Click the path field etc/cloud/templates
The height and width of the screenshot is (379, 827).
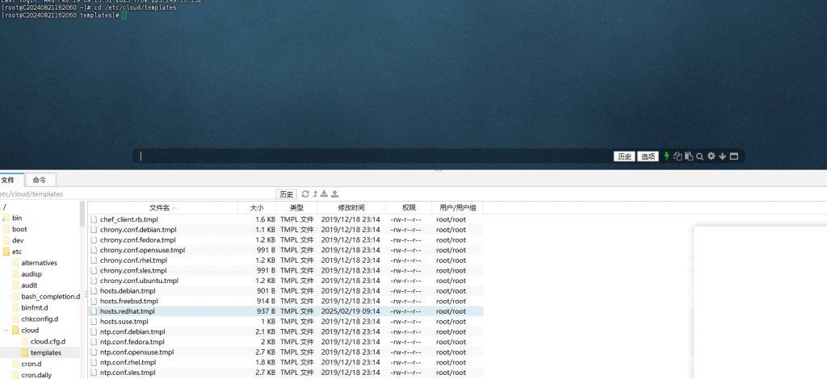[137, 194]
